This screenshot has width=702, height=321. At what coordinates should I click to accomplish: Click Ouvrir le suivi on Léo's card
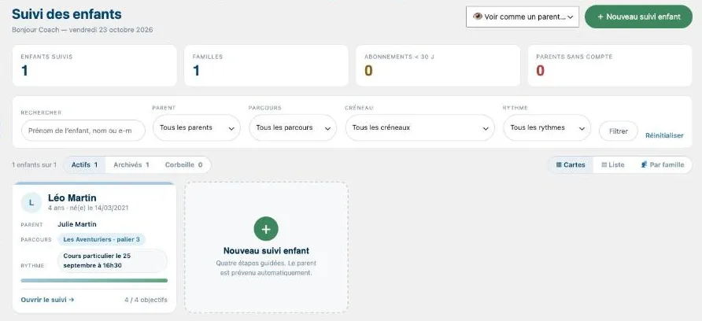point(47,300)
